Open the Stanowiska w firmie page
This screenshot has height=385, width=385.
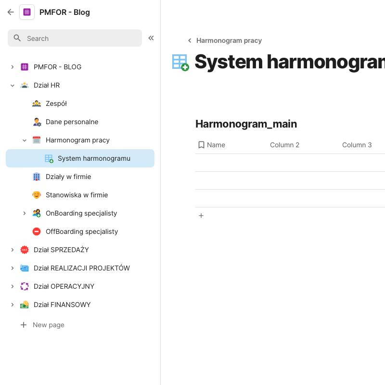[77, 195]
